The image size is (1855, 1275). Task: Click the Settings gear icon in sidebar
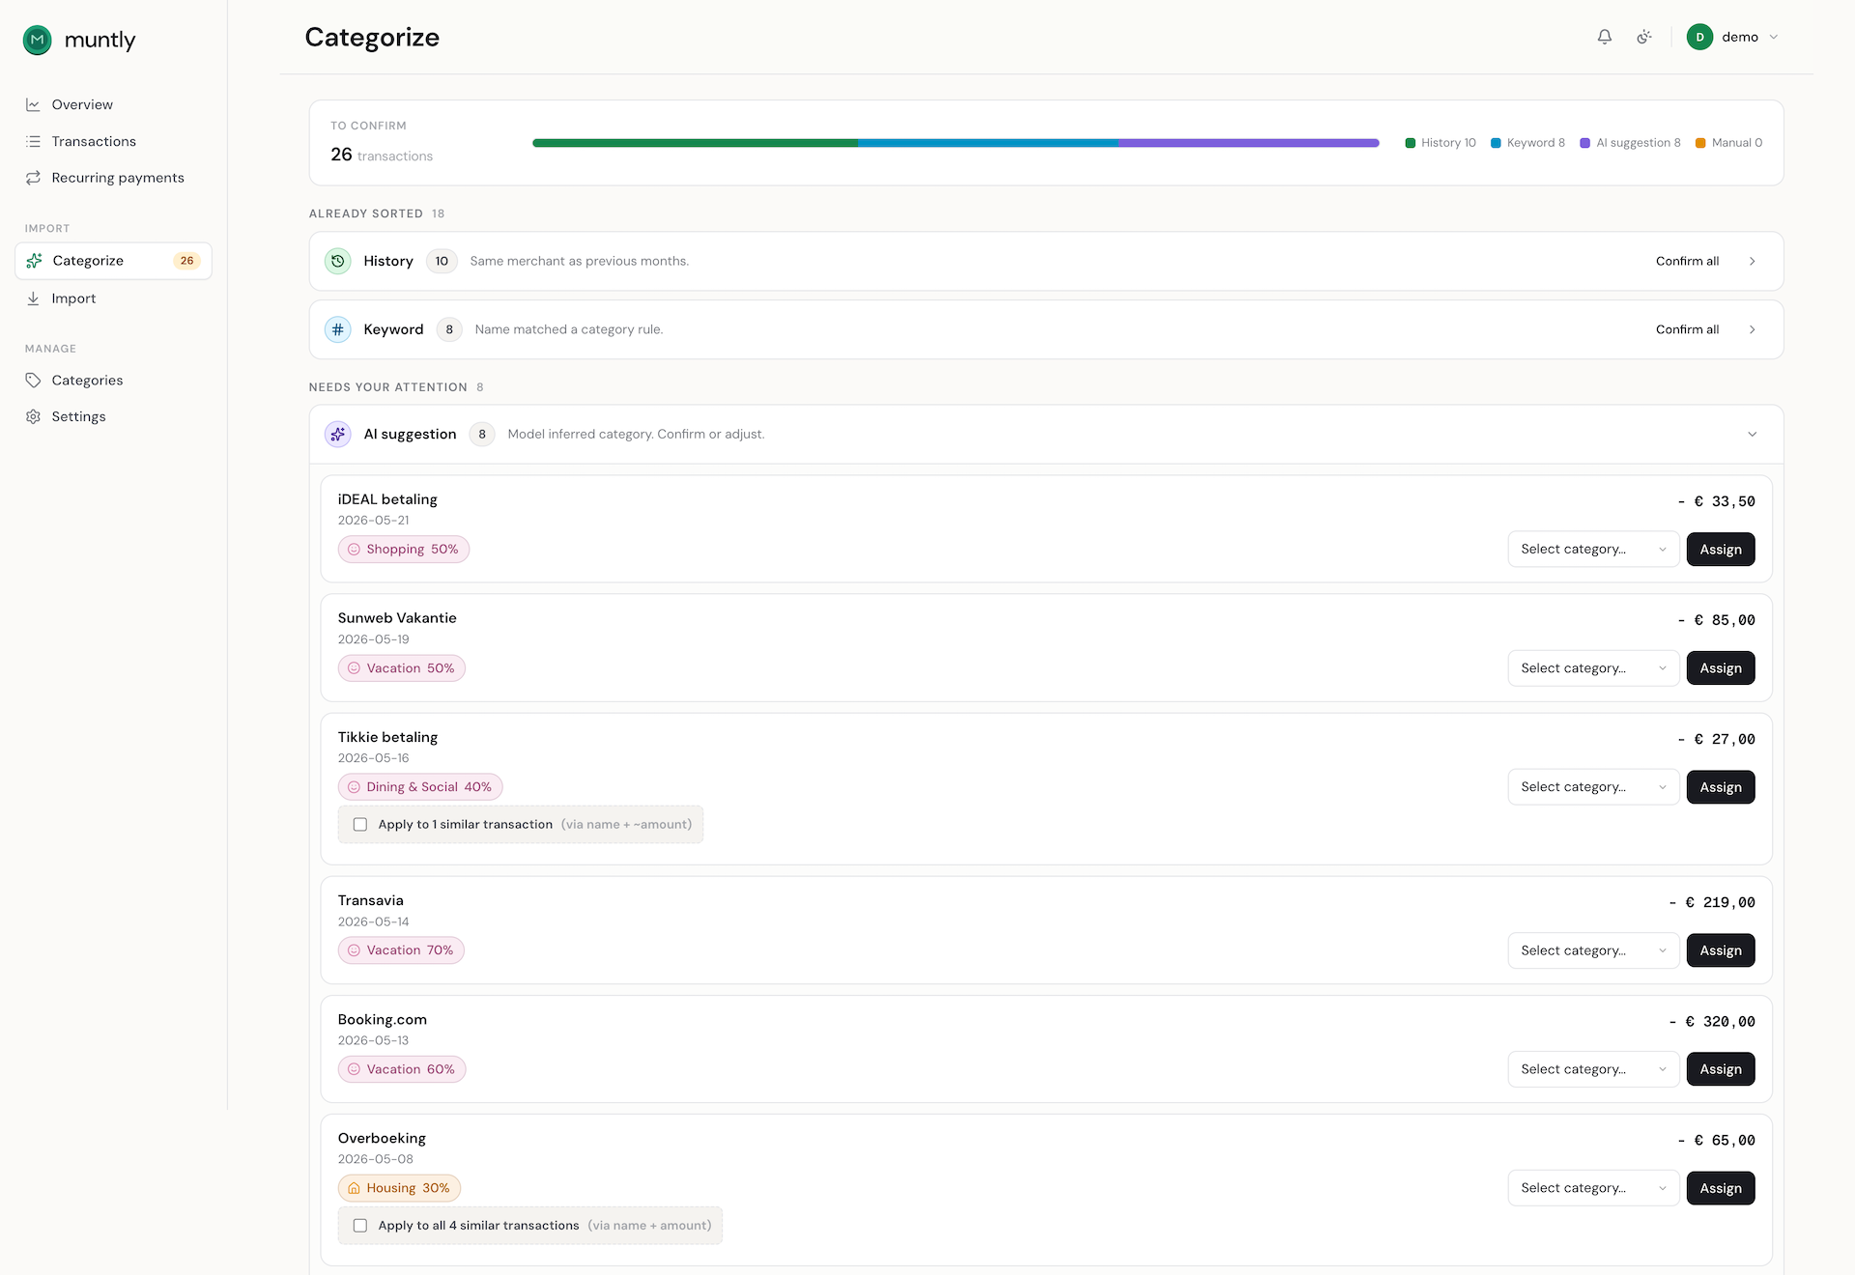(x=34, y=416)
